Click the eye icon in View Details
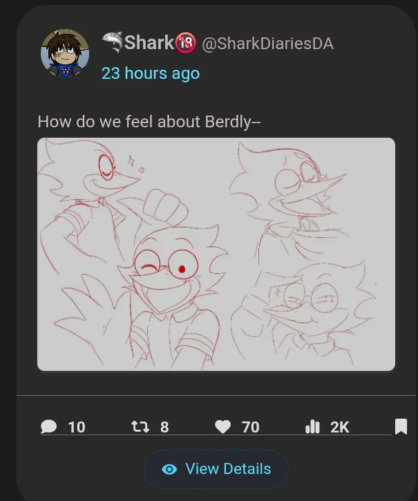Screen dimensions: 418x501 (169, 469)
